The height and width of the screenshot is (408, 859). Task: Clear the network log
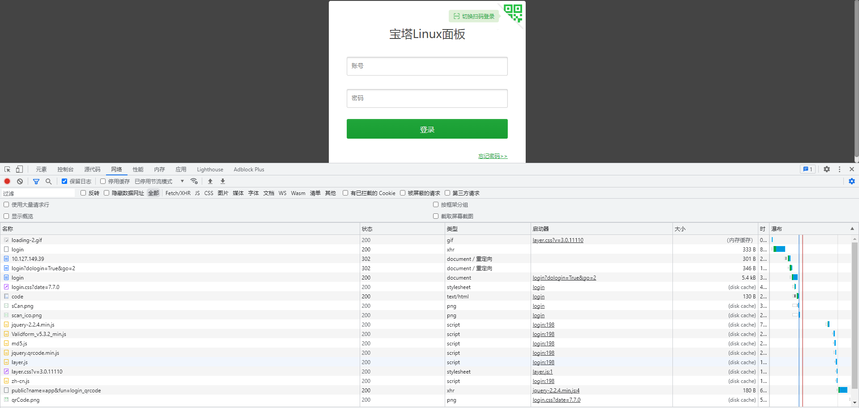click(20, 181)
